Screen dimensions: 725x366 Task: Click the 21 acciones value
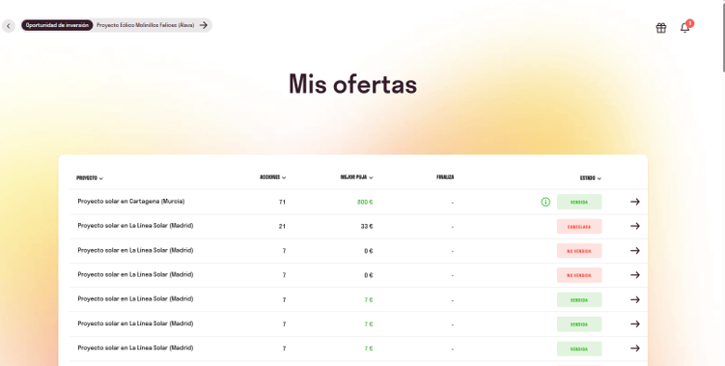(282, 227)
